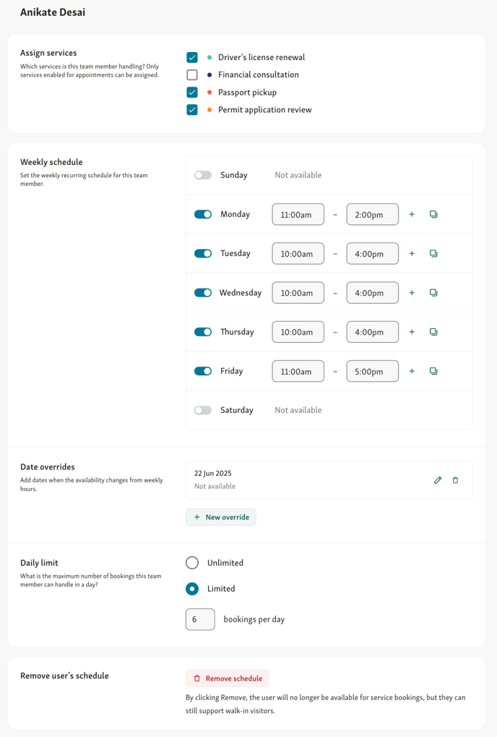
Task: Toggle Saturday availability on
Action: coord(203,410)
